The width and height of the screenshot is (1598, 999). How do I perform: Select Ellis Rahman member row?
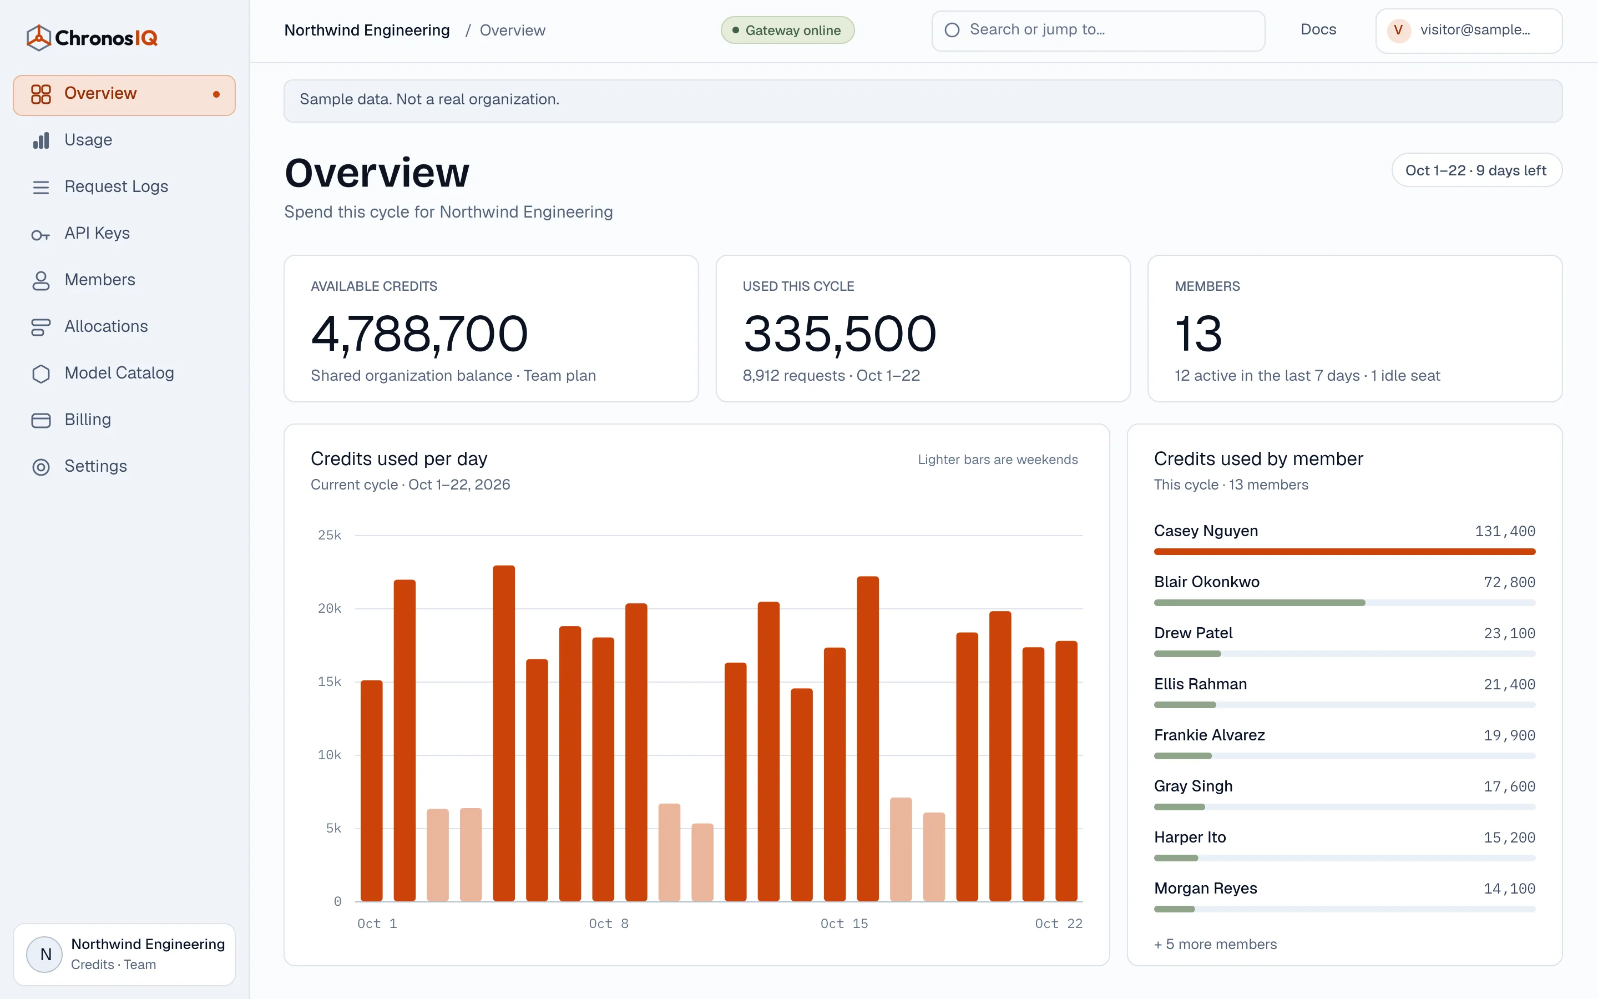click(1344, 694)
